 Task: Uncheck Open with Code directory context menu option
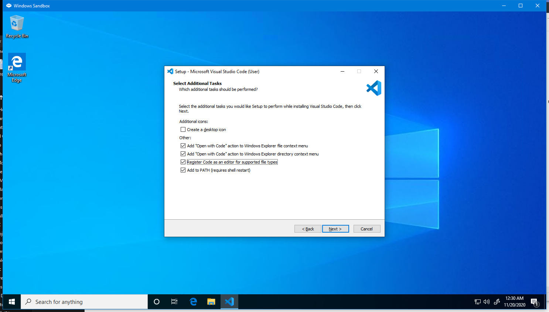pyautogui.click(x=183, y=154)
